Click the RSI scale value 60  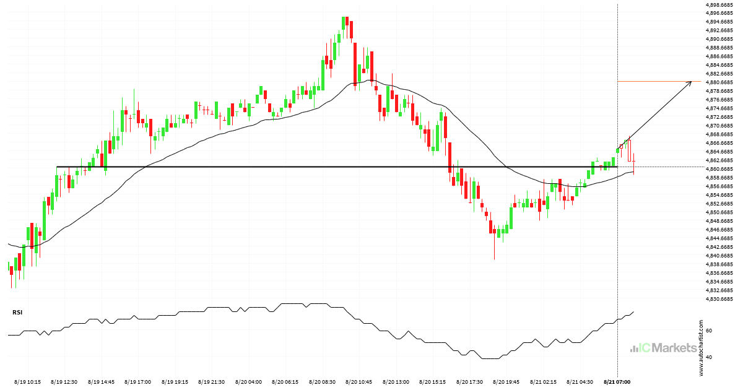710,331
